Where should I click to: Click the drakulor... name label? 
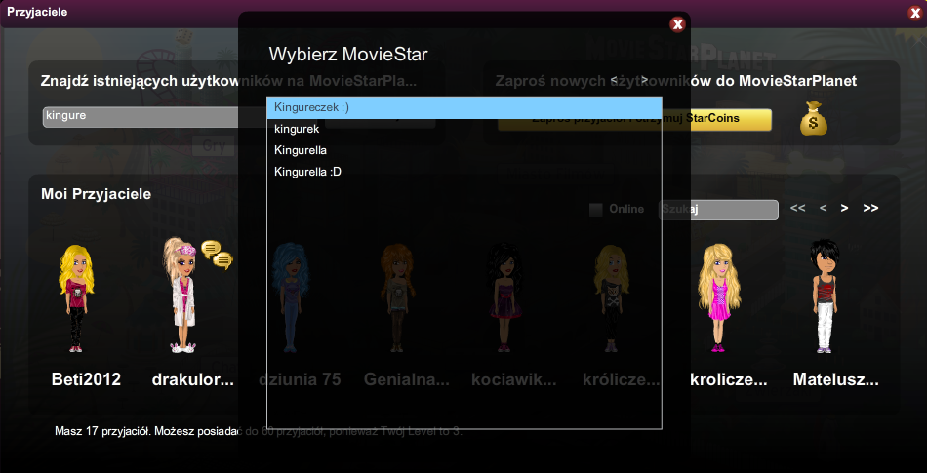pyautogui.click(x=193, y=379)
